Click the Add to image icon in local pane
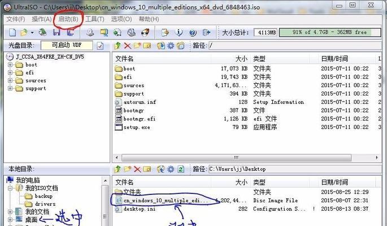The height and width of the screenshot is (226, 387). coord(161,169)
